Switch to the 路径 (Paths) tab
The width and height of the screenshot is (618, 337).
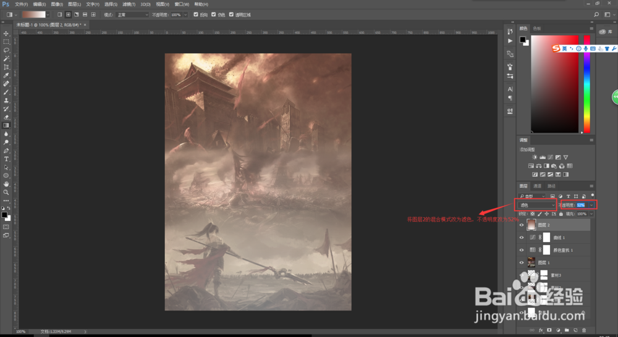click(x=551, y=186)
